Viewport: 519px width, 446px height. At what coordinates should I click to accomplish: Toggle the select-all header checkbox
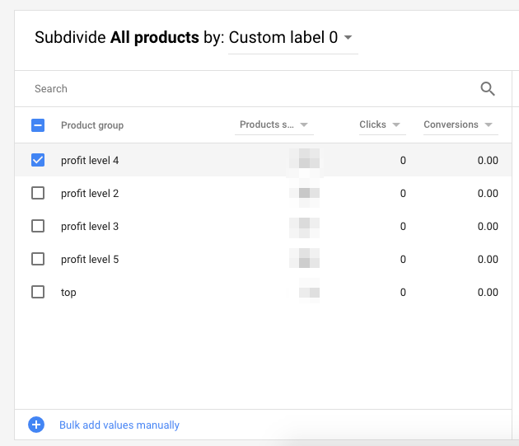pos(38,125)
